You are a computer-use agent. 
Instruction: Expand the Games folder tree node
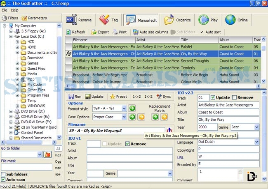pyautogui.click(x=17, y=63)
